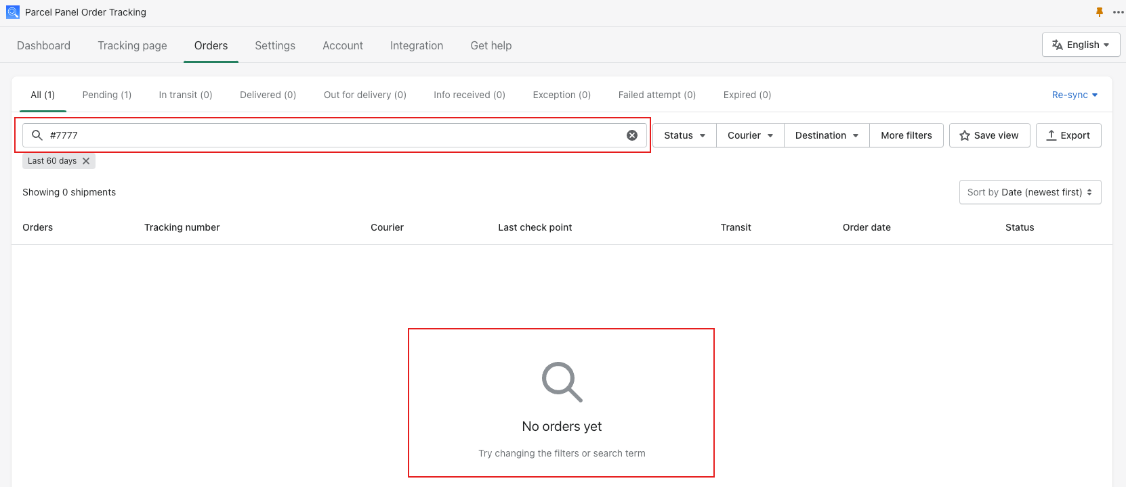Click the Parcel Panel Order Tracking title
The image size is (1126, 487).
(x=85, y=12)
